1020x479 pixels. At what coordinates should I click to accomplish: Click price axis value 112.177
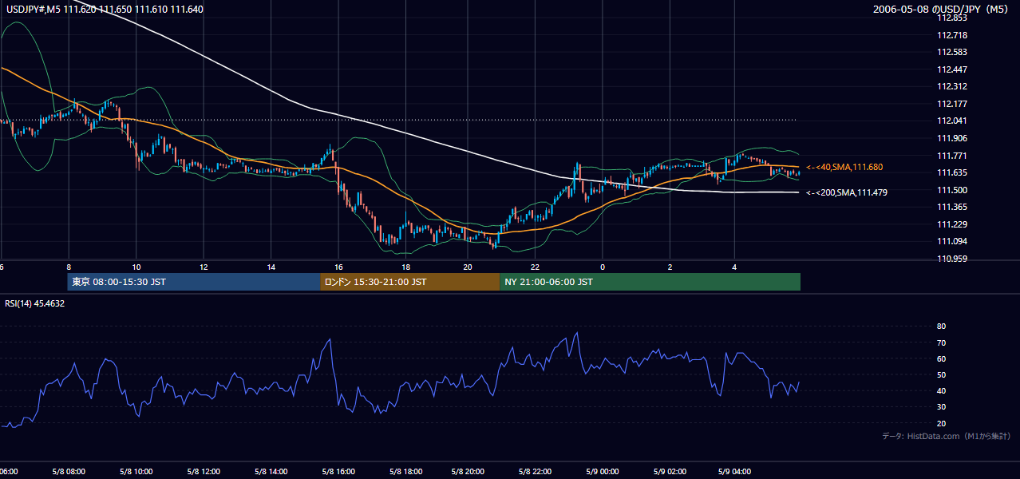coord(951,104)
